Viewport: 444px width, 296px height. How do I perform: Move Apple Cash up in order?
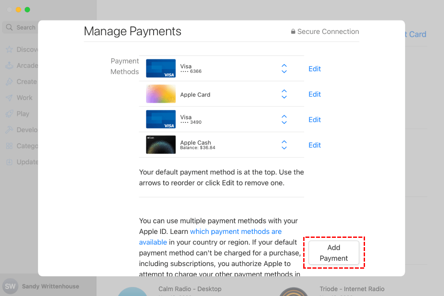coord(284,142)
